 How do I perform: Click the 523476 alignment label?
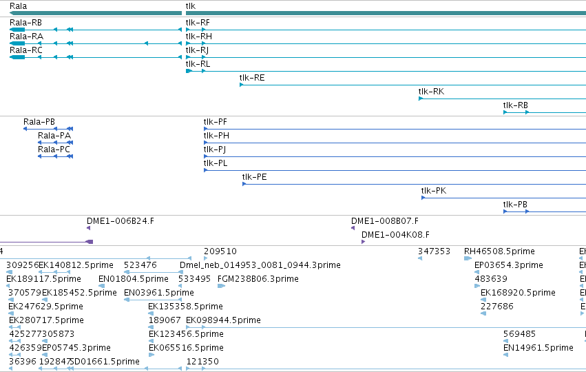pos(140,266)
